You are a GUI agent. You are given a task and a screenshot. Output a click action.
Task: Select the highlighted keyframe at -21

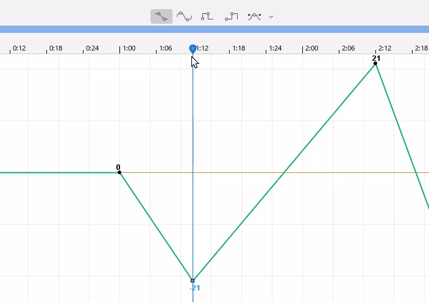(193, 281)
